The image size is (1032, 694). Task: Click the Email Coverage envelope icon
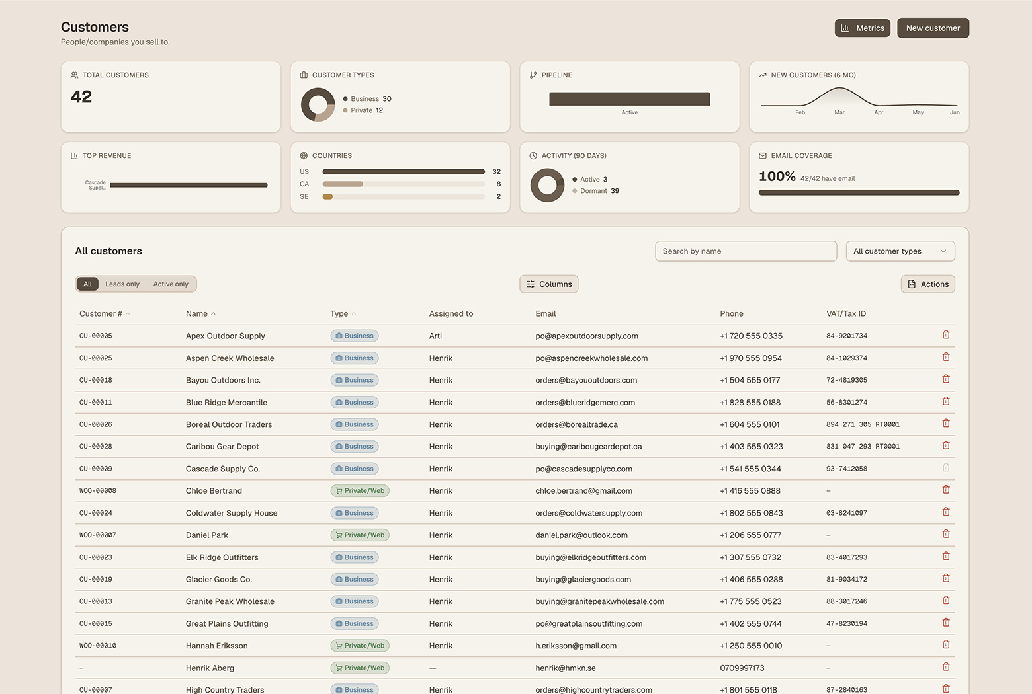763,156
